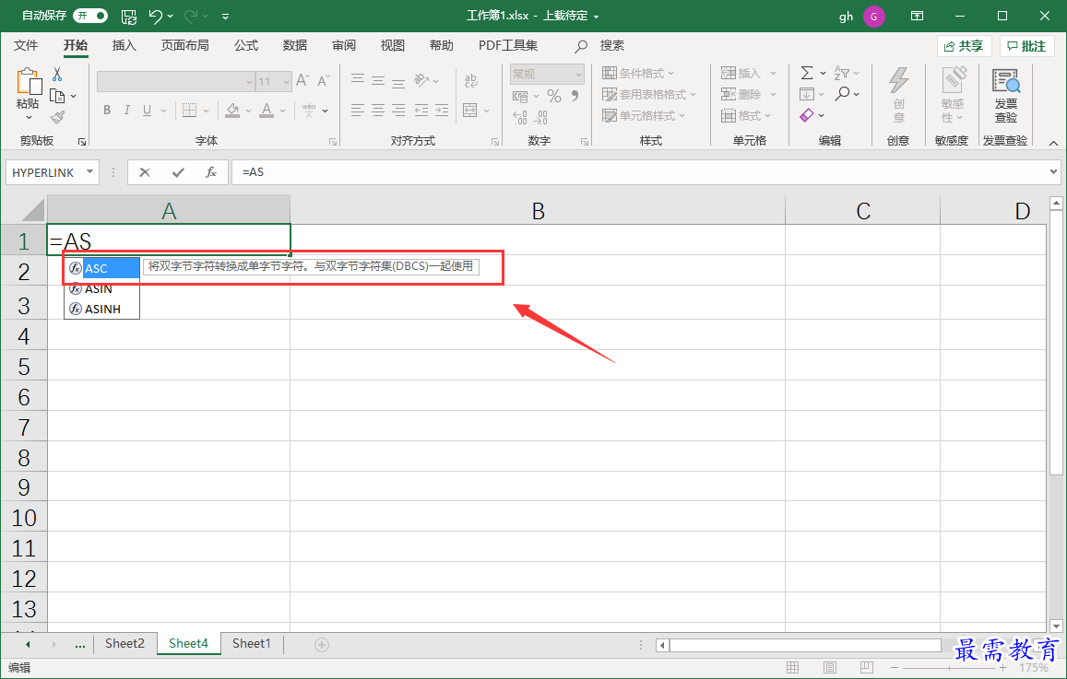Image resolution: width=1067 pixels, height=679 pixels.
Task: Cancel formula entry with X button
Action: click(x=144, y=172)
